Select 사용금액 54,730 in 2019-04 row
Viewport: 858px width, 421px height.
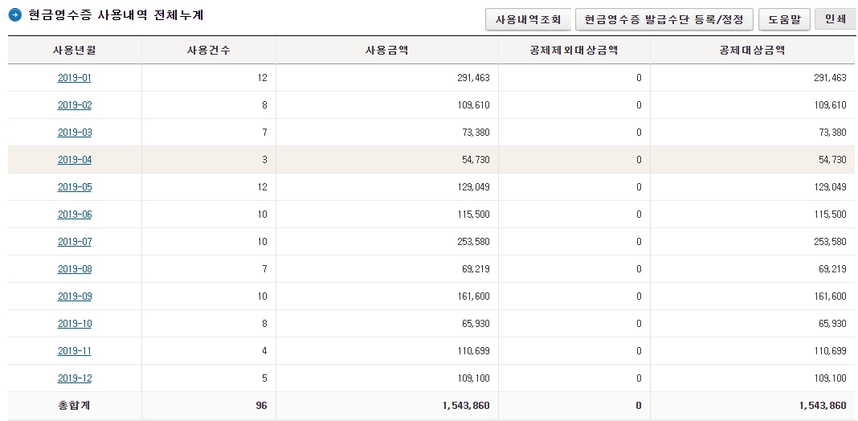pyautogui.click(x=475, y=160)
